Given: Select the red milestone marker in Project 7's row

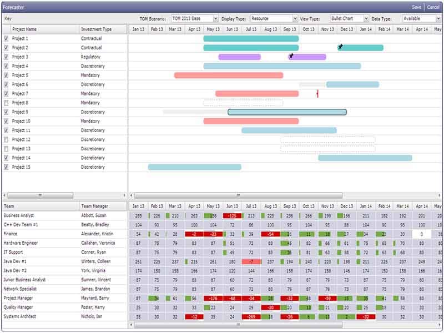Looking at the screenshot, I should [x=317, y=94].
